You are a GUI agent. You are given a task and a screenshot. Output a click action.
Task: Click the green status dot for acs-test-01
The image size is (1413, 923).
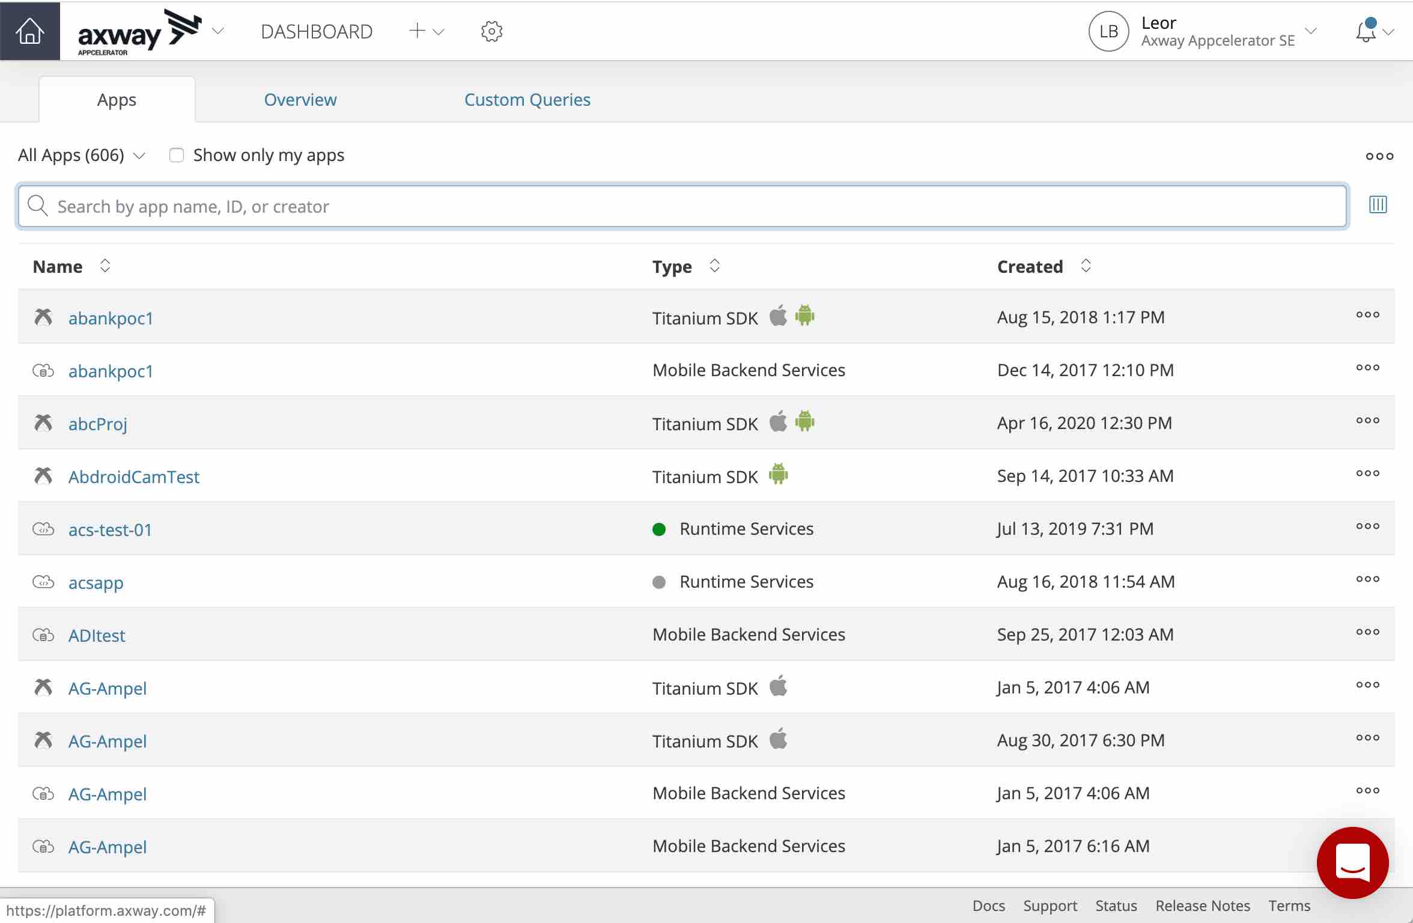coord(659,529)
